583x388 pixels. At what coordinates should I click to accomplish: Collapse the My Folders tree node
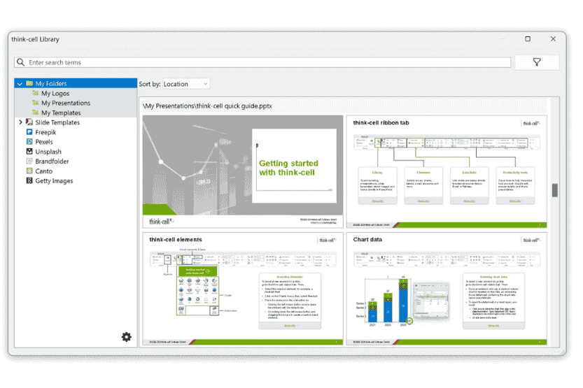coord(20,83)
